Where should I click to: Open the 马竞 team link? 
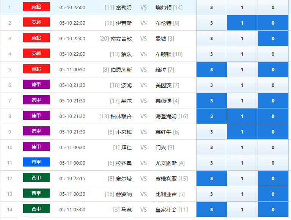tap(126, 210)
